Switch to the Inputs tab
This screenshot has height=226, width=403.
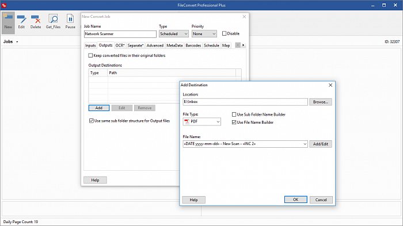90,45
